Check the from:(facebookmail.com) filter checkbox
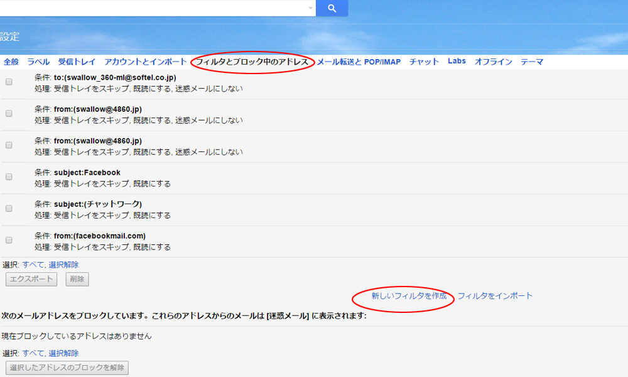The height and width of the screenshot is (377, 628). 9,240
